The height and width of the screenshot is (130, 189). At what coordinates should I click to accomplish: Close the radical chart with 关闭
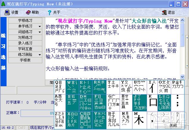[x=173, y=126]
